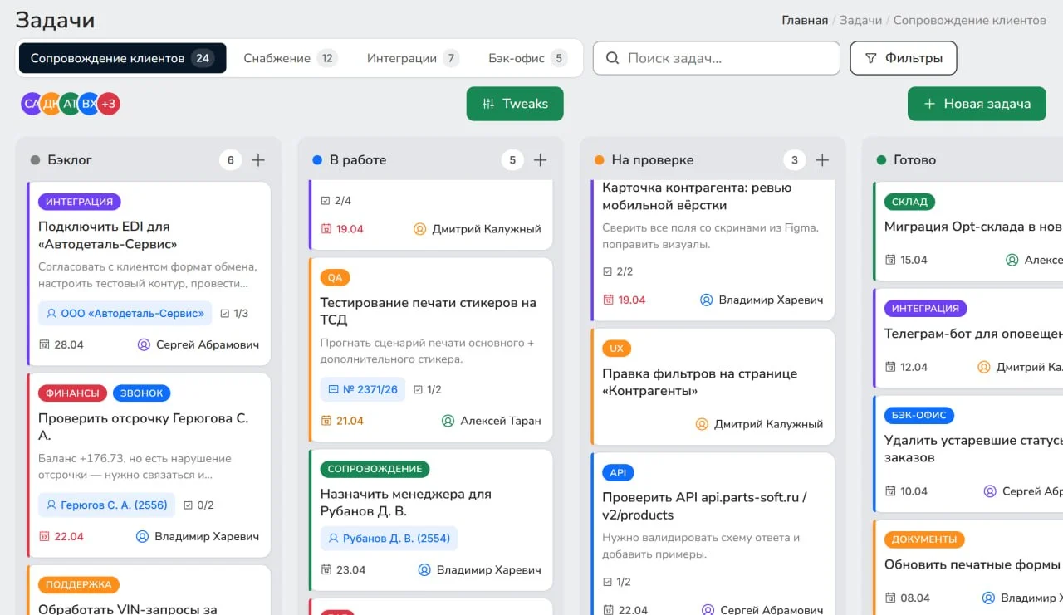This screenshot has height=615, width=1063.
Task: Click the Бэклог column count badge 6
Action: [231, 160]
